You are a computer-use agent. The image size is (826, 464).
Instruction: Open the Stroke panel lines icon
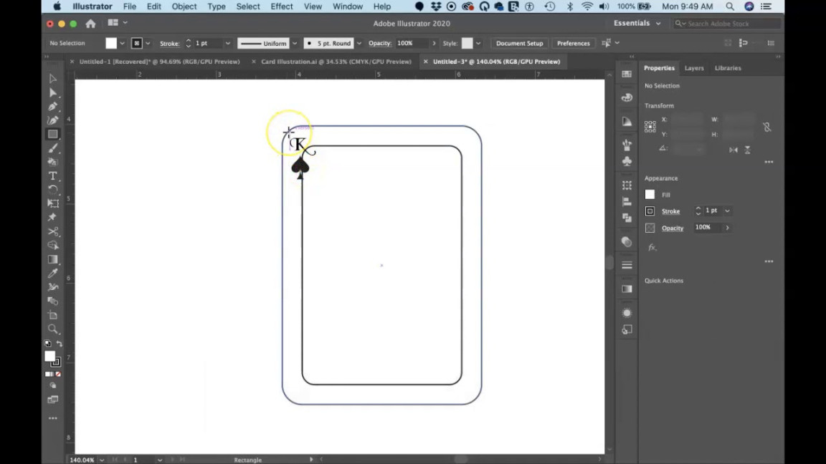click(x=627, y=265)
